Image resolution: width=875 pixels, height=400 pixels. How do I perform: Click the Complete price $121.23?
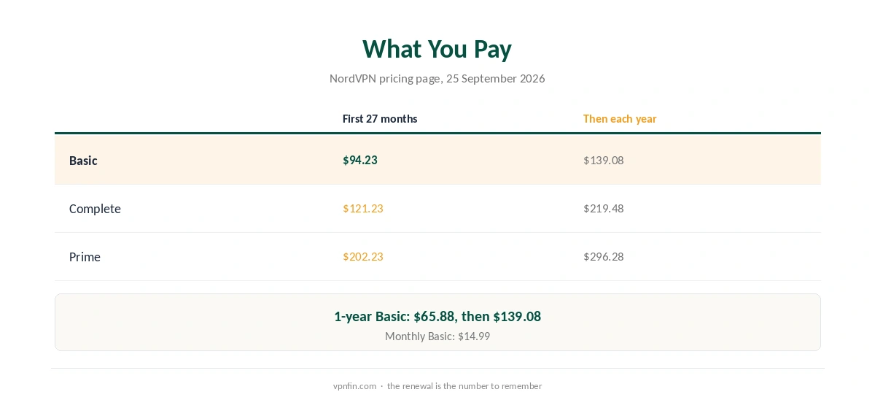pos(363,208)
